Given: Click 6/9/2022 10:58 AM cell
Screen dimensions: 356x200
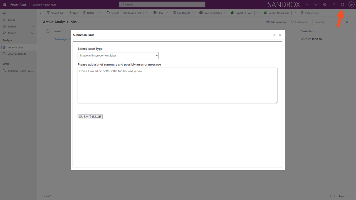Looking at the screenshot, I should (x=311, y=39).
